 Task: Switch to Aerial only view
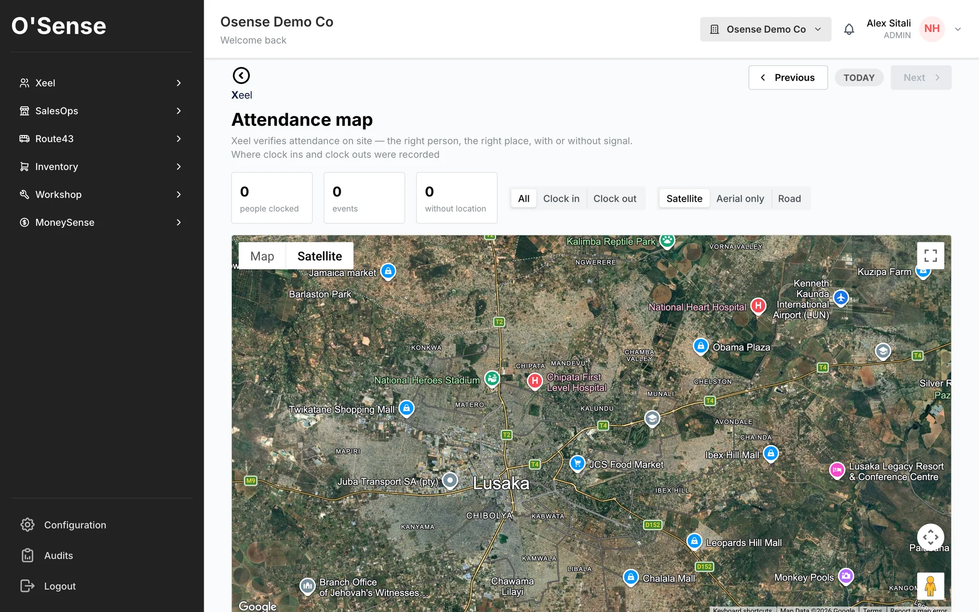(x=740, y=198)
